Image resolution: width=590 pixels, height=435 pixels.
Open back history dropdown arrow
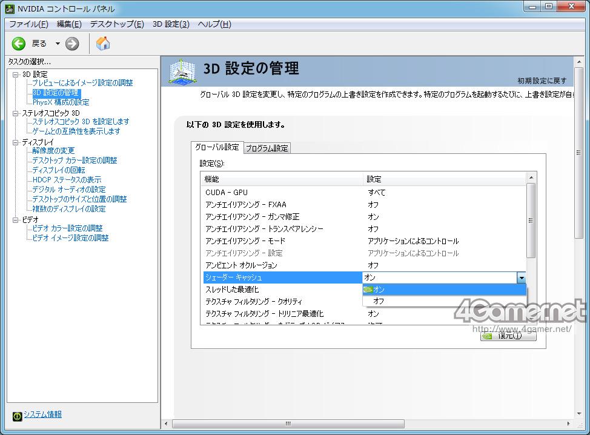point(58,44)
